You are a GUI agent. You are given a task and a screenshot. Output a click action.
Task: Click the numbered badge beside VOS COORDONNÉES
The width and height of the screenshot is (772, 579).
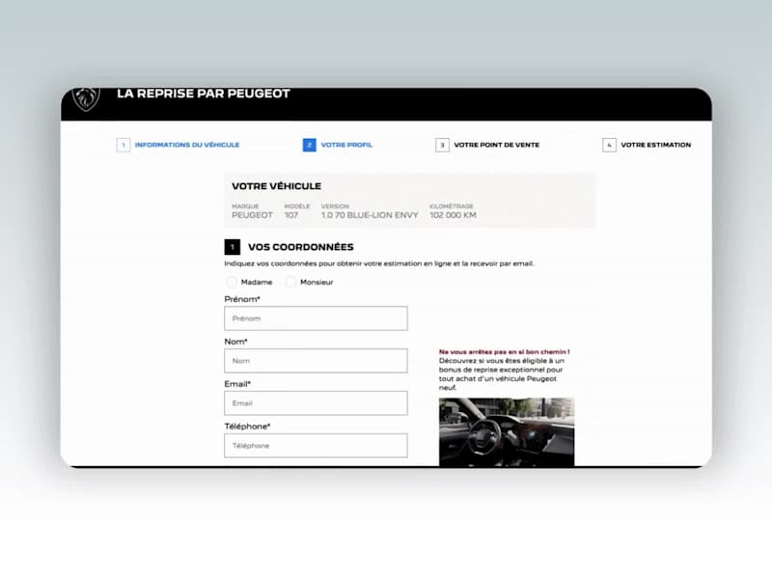click(233, 247)
